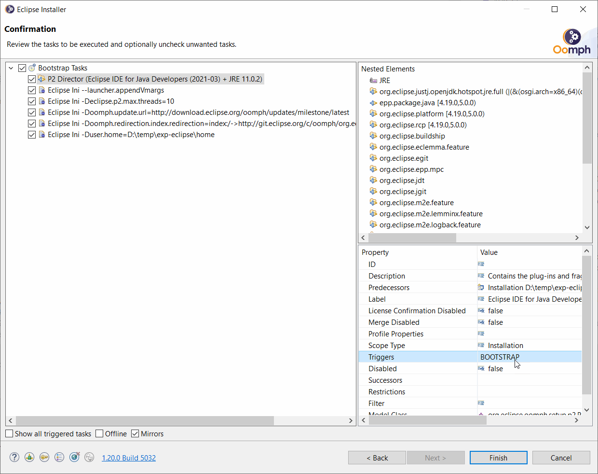This screenshot has width=598, height=474.
Task: Select the Restrictions property row
Action: pyautogui.click(x=470, y=391)
